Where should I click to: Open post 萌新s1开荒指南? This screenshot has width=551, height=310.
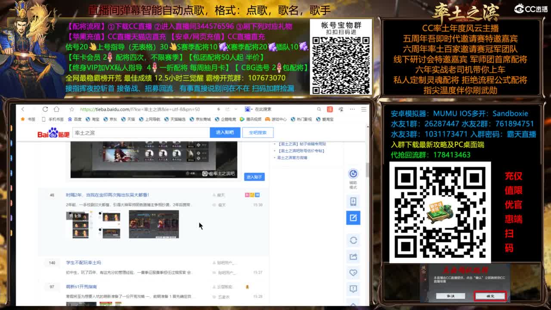tap(81, 287)
